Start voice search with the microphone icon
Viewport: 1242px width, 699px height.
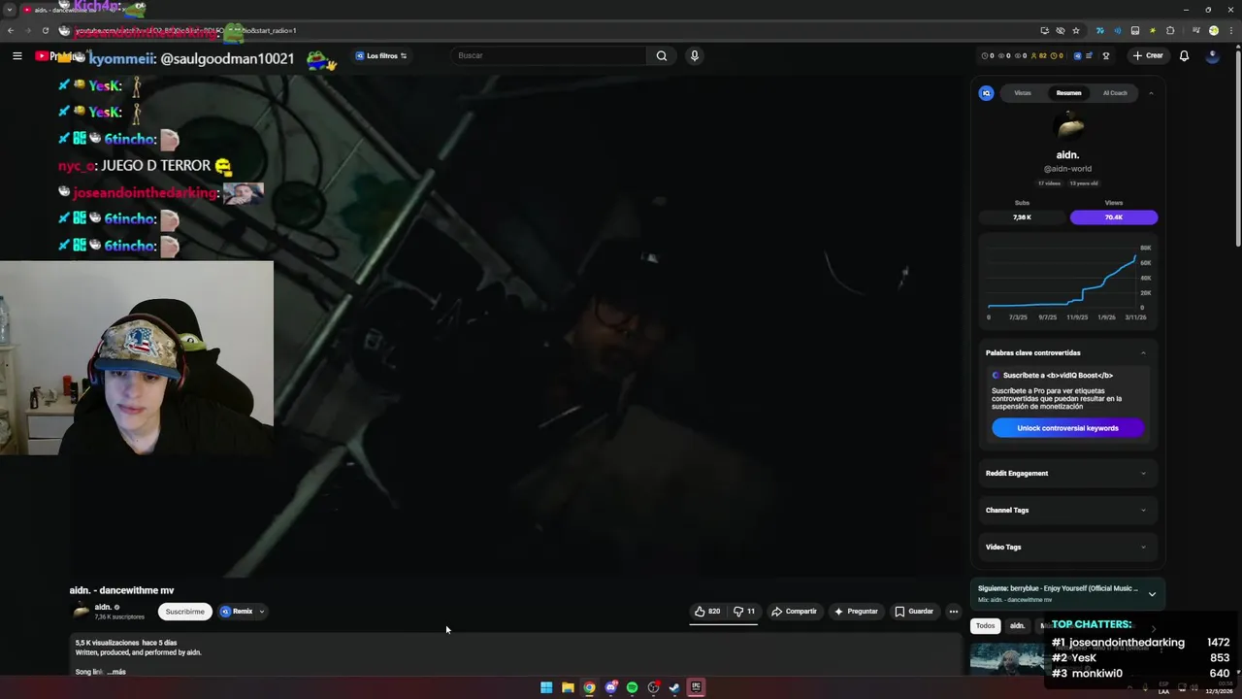[694, 55]
